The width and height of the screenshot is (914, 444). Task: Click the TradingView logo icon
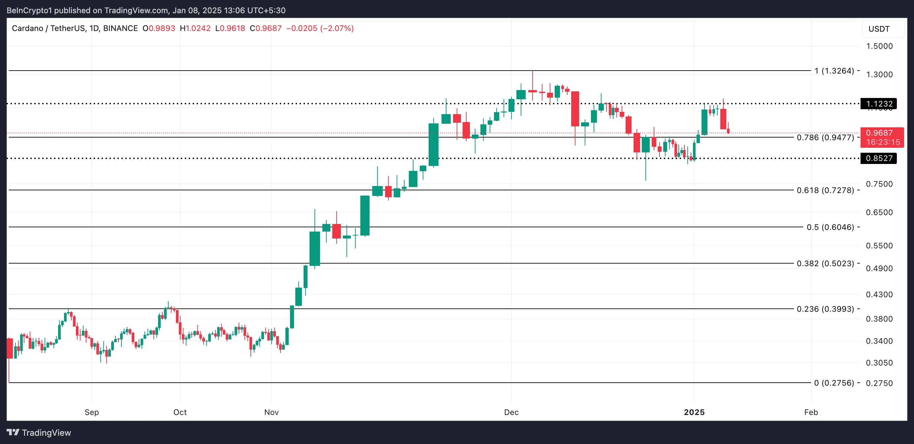click(x=13, y=432)
